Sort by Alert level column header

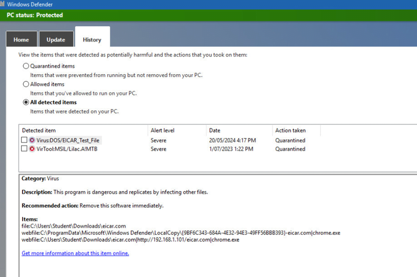[x=177, y=130]
